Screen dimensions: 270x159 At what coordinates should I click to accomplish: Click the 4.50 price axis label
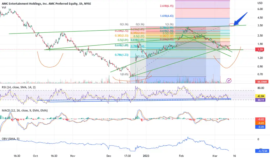[260, 18]
